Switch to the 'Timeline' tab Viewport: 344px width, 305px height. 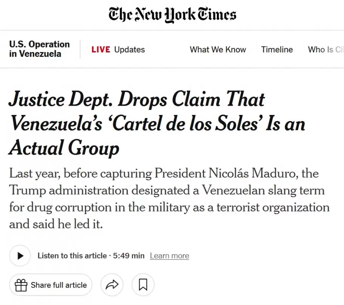(277, 49)
